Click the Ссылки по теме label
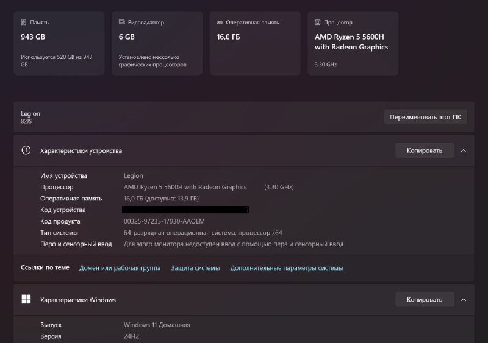The height and width of the screenshot is (343, 488). [45, 267]
